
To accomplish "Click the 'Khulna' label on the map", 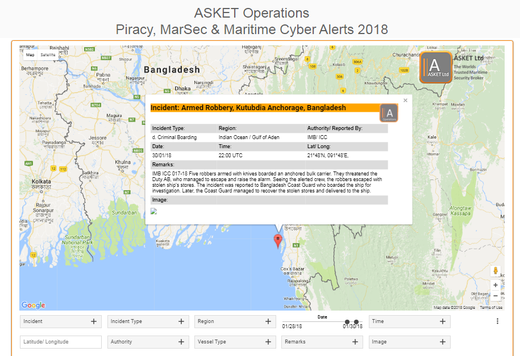I will tap(123, 162).
